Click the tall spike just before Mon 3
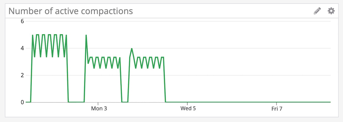Viewport: 343px width, 122px height. tap(86, 35)
